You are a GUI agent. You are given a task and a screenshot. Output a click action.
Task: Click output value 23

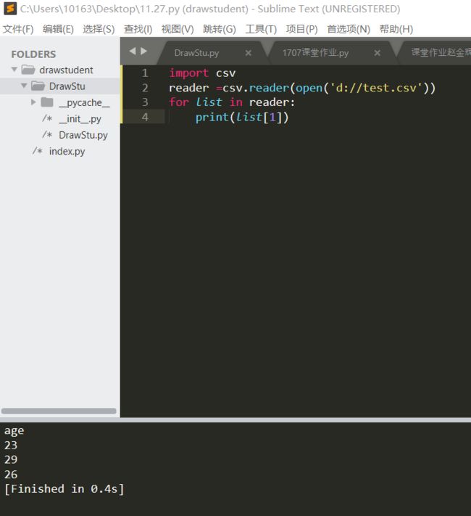(x=11, y=446)
